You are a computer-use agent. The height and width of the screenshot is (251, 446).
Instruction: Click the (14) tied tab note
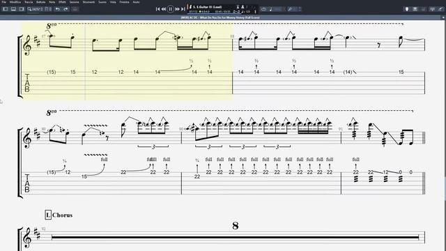coord(348,72)
